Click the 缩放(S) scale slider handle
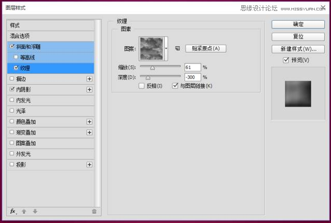 point(152,68)
